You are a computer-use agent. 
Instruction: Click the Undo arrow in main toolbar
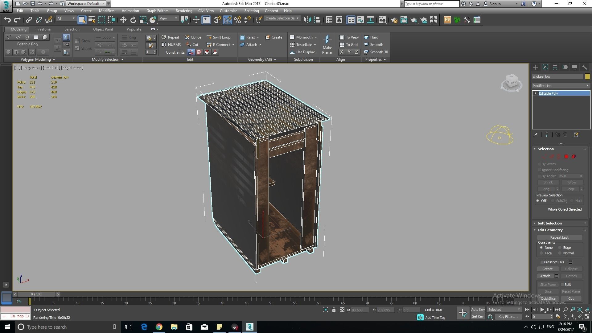(x=7, y=20)
